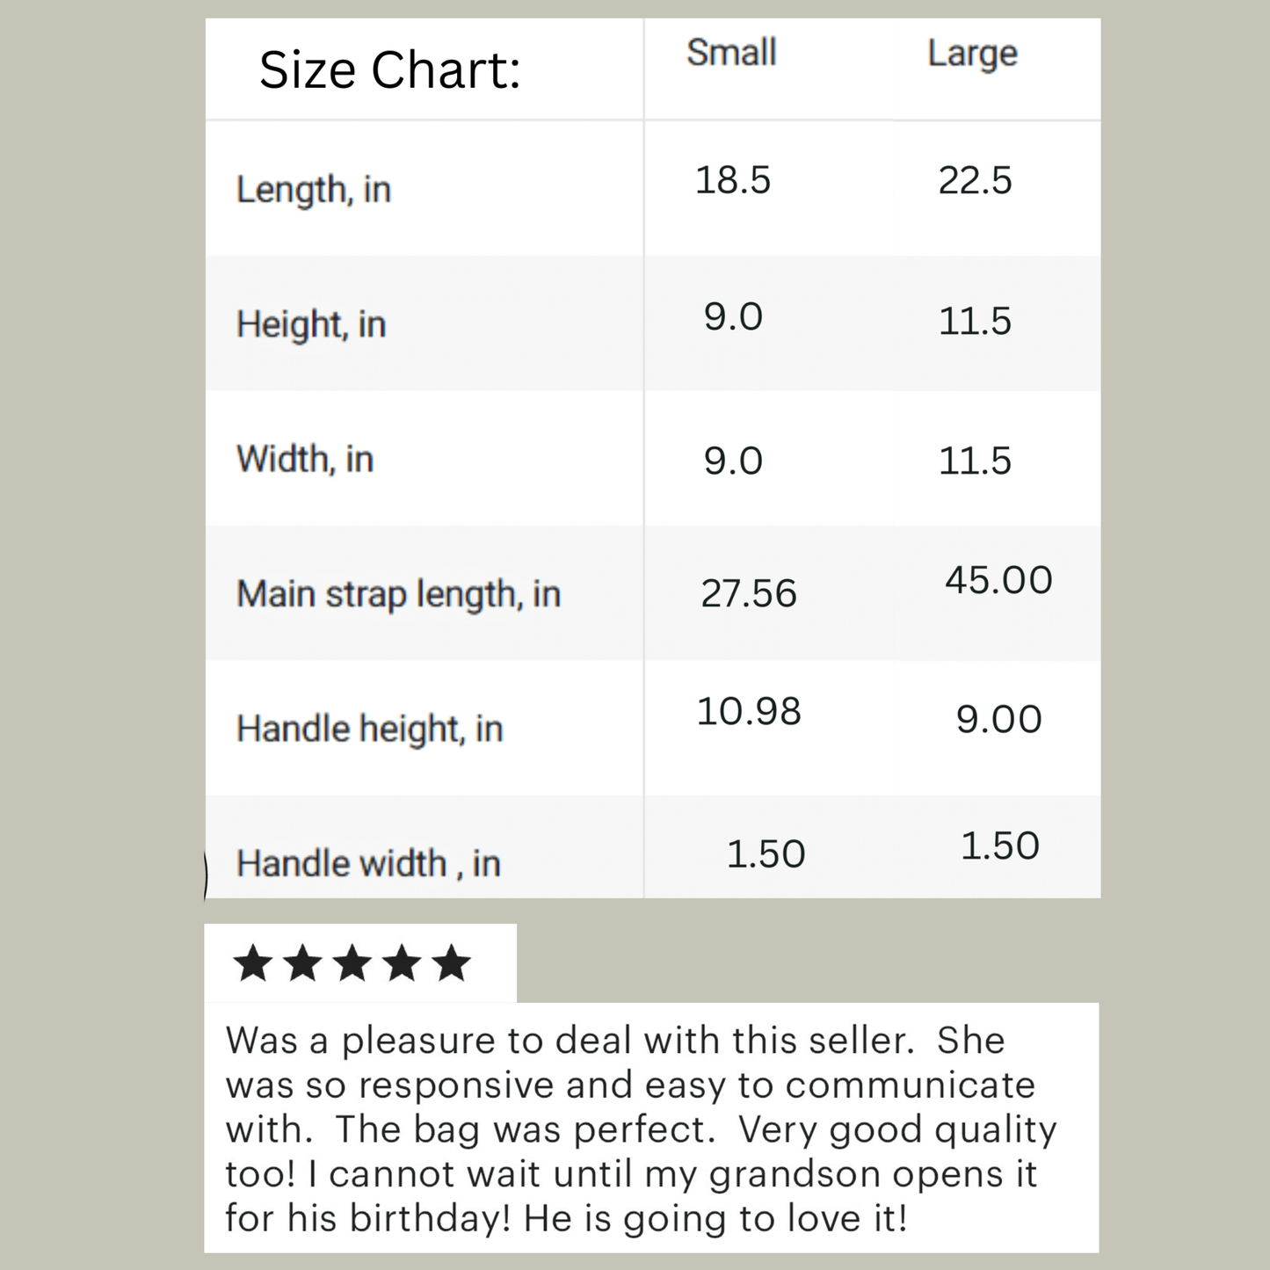Viewport: 1270px width, 1270px height.
Task: Click the fourth rating star
Action: click(403, 963)
